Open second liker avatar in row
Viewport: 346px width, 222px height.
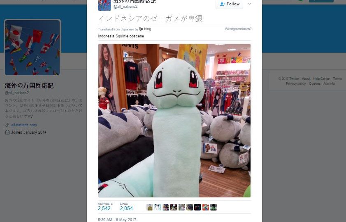[158, 207]
